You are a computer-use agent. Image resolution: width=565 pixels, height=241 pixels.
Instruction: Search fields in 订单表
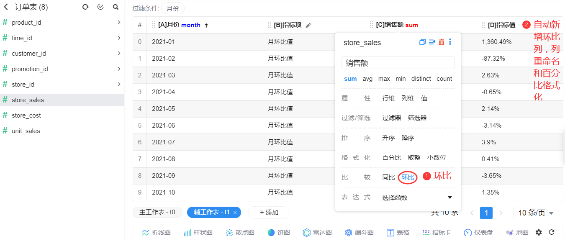point(116,7)
